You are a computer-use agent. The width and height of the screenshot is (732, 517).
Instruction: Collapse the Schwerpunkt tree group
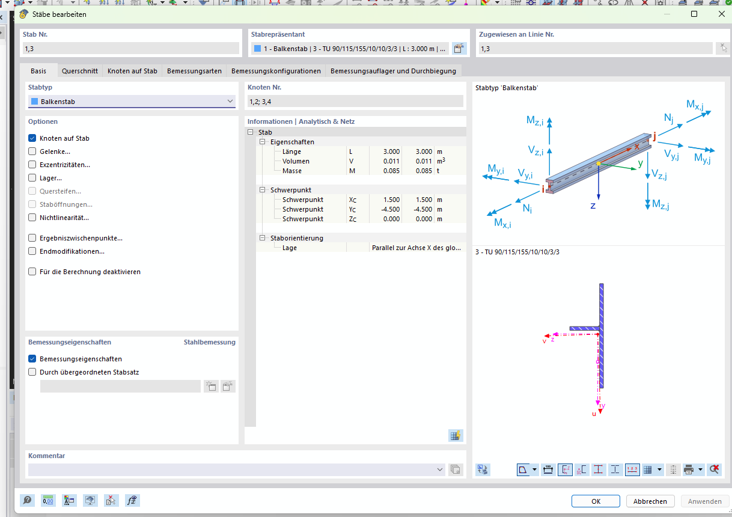(263, 190)
